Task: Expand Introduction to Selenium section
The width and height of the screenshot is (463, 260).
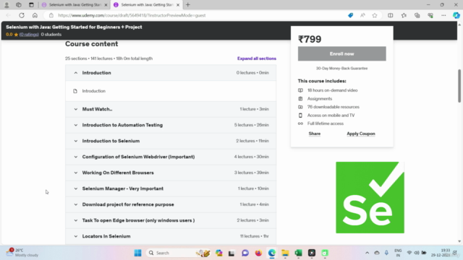Action: click(171, 141)
